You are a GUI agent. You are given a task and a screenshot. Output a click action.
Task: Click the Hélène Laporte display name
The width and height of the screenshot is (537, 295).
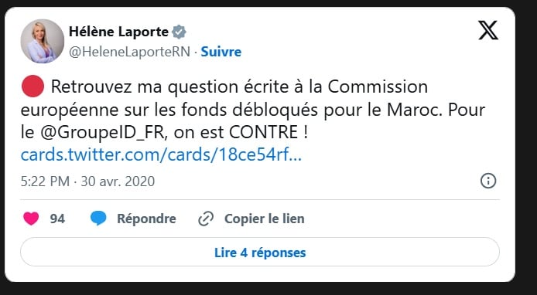119,32
